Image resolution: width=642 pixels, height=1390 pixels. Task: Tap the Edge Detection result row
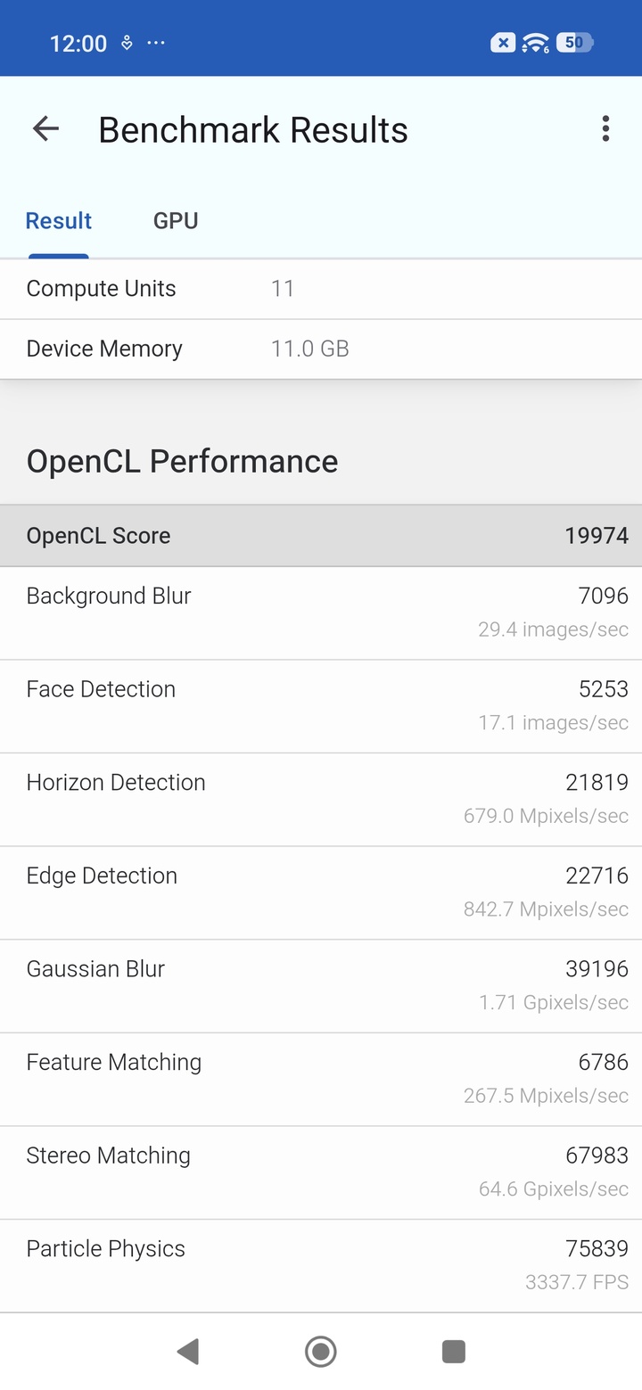click(321, 892)
